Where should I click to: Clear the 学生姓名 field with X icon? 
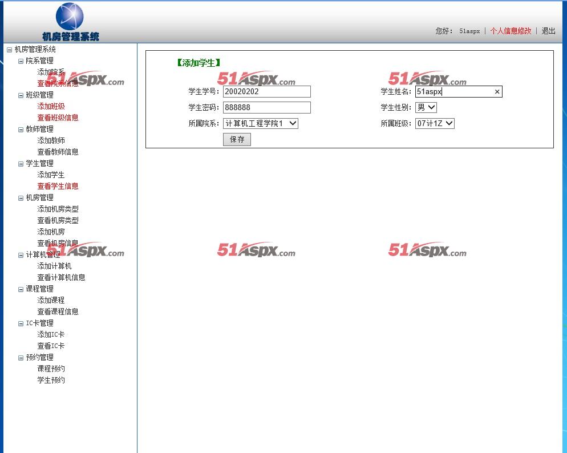(x=497, y=92)
